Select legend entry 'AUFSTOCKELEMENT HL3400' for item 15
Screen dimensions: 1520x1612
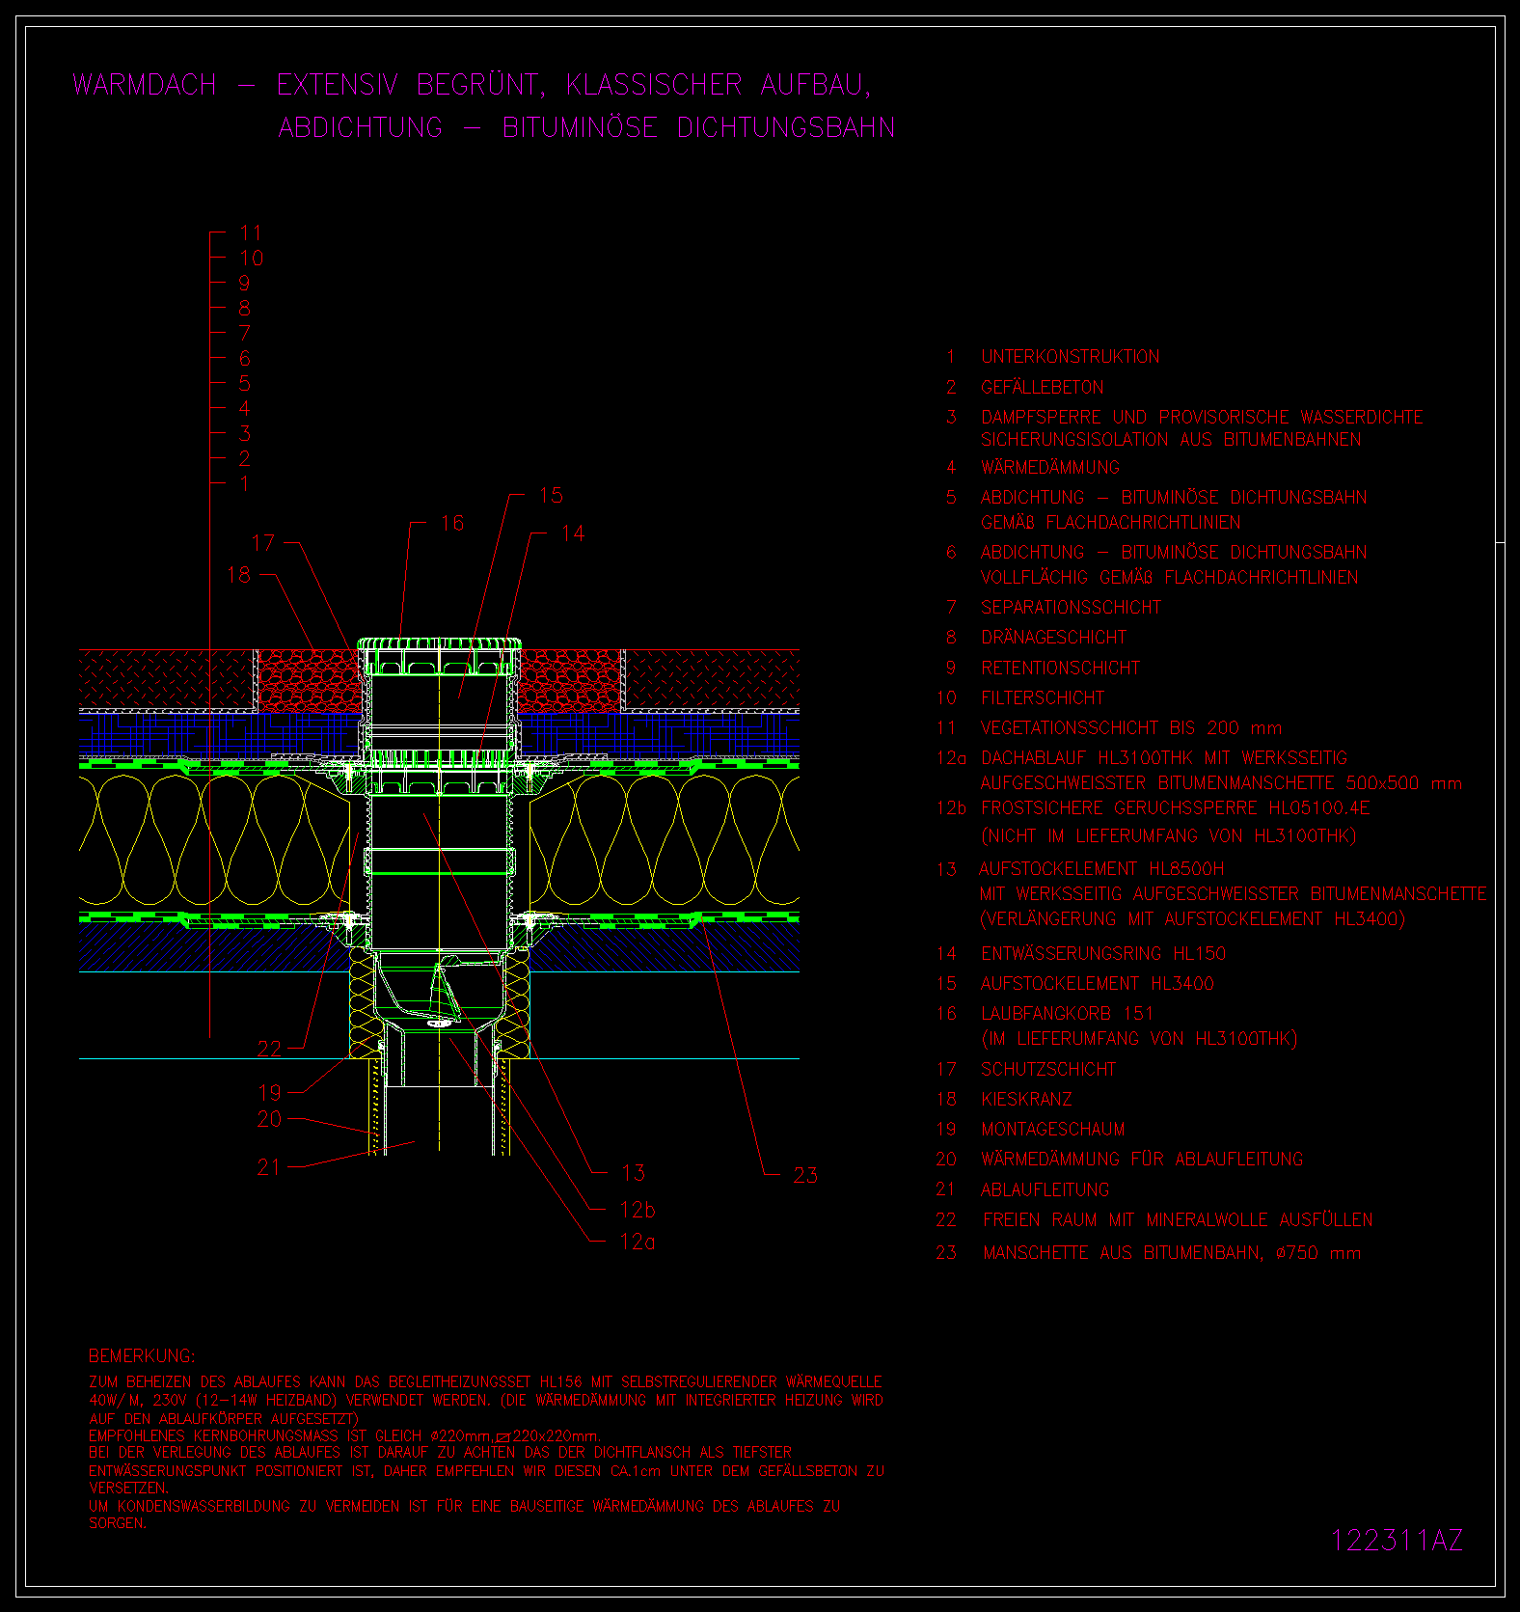[x=1098, y=983]
